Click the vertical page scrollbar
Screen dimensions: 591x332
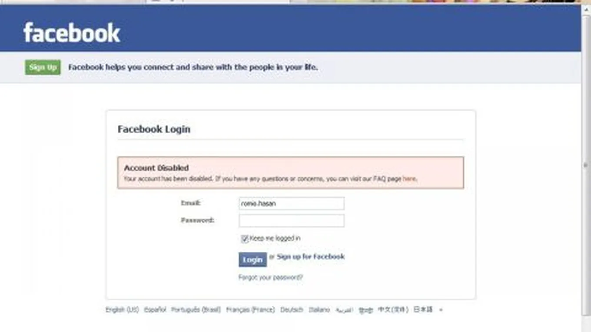tap(585, 165)
